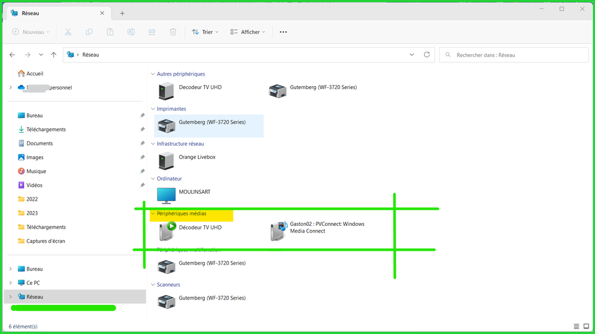Open the more options ellipsis menu

283,32
